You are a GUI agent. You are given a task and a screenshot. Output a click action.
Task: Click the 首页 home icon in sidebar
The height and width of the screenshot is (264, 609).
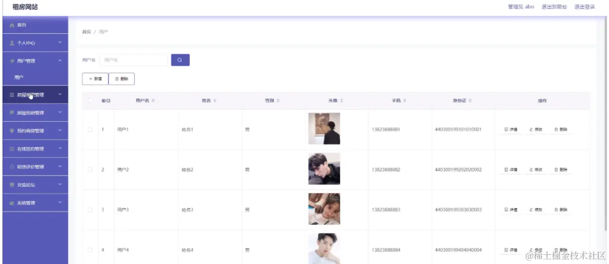[x=12, y=25]
